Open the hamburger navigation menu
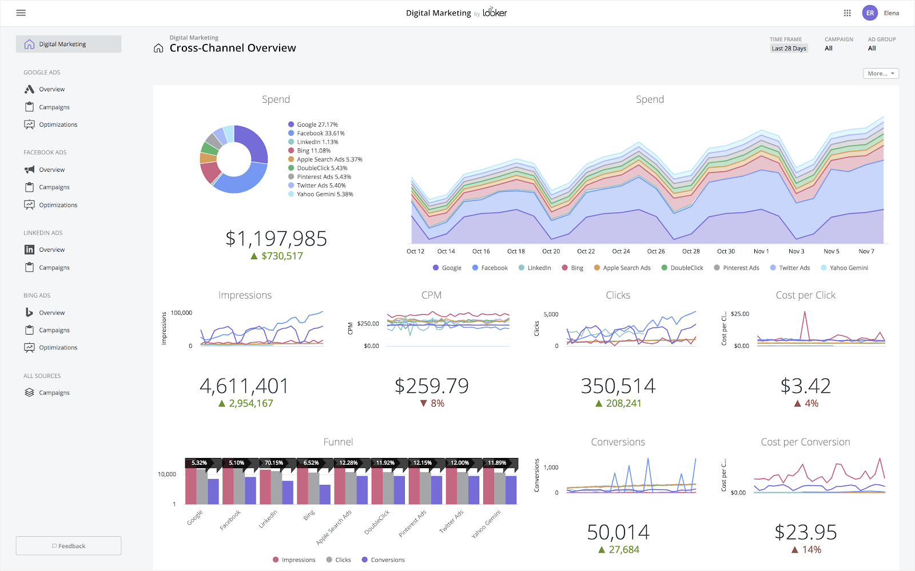Screen dimensions: 915x571 [x=21, y=13]
